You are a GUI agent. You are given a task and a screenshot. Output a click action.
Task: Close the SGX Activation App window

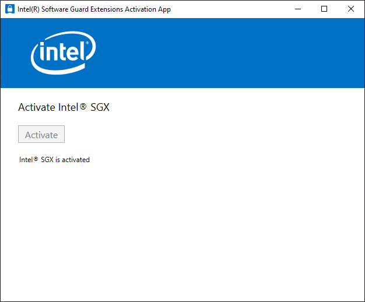tap(350, 9)
